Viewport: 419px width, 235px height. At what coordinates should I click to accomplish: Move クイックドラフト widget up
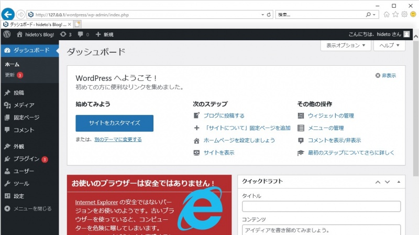pos(378,182)
